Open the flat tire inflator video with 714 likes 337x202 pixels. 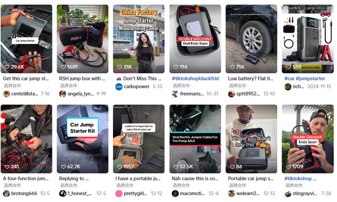coord(251,39)
